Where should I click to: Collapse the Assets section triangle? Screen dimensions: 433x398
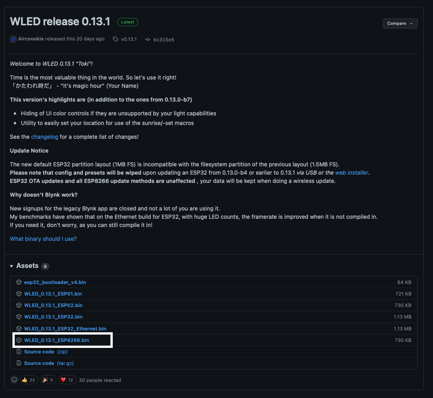point(12,266)
